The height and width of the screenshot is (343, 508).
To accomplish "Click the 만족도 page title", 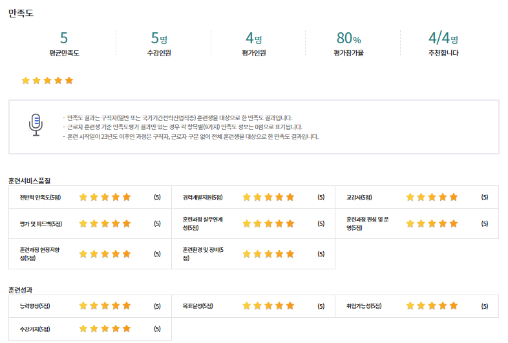I will (21, 12).
